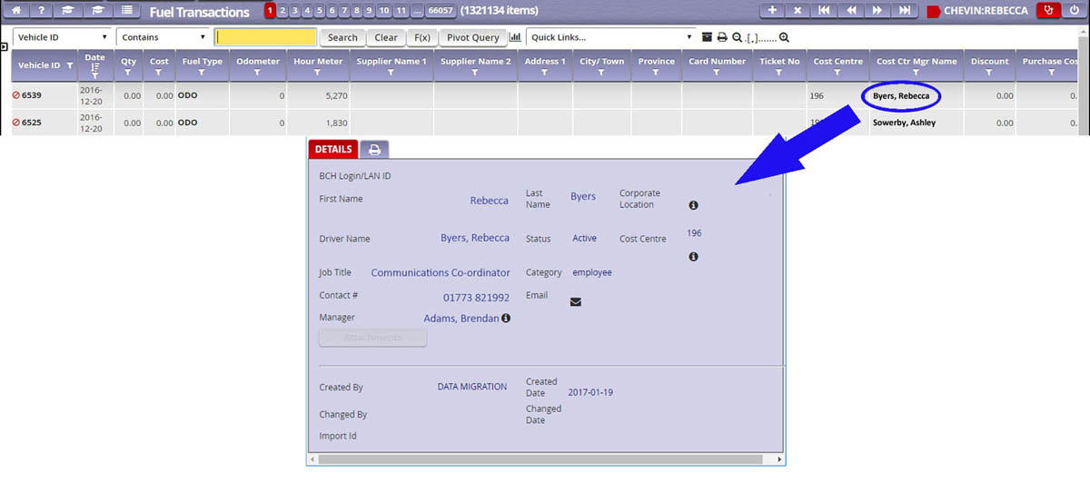Click the red flag beside CHEVIN:REBECCA
This screenshot has width=1090, height=482.
[933, 12]
